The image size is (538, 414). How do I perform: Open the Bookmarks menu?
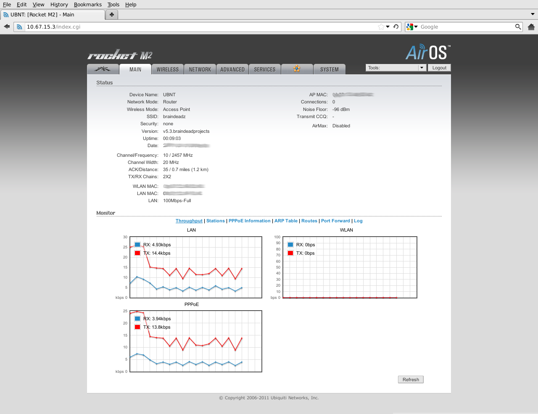88,5
